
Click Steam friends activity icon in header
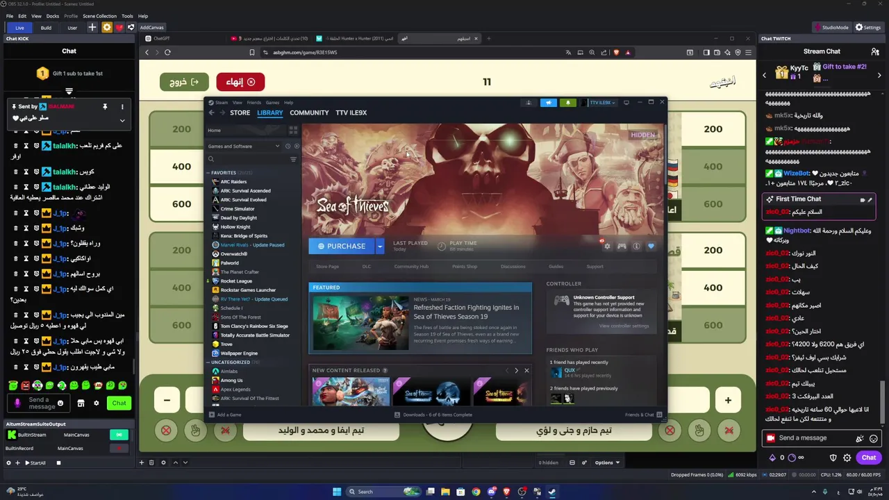pos(529,103)
